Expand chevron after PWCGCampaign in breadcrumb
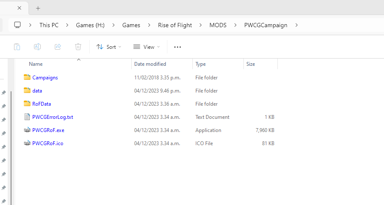 coord(296,25)
